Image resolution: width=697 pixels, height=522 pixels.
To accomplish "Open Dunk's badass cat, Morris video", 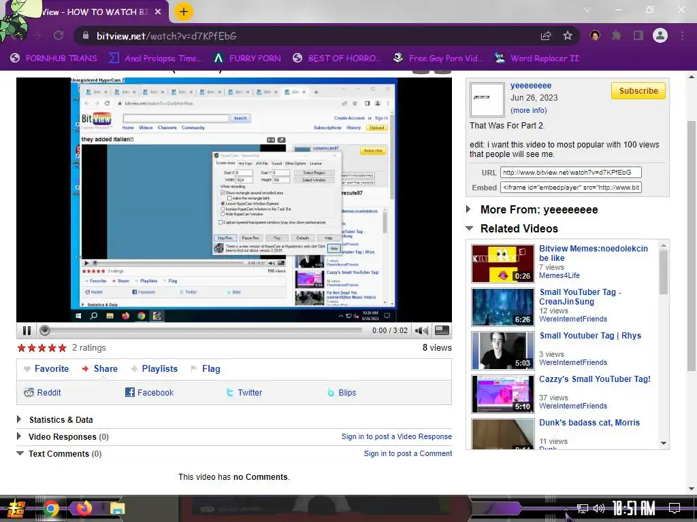I will tap(589, 423).
